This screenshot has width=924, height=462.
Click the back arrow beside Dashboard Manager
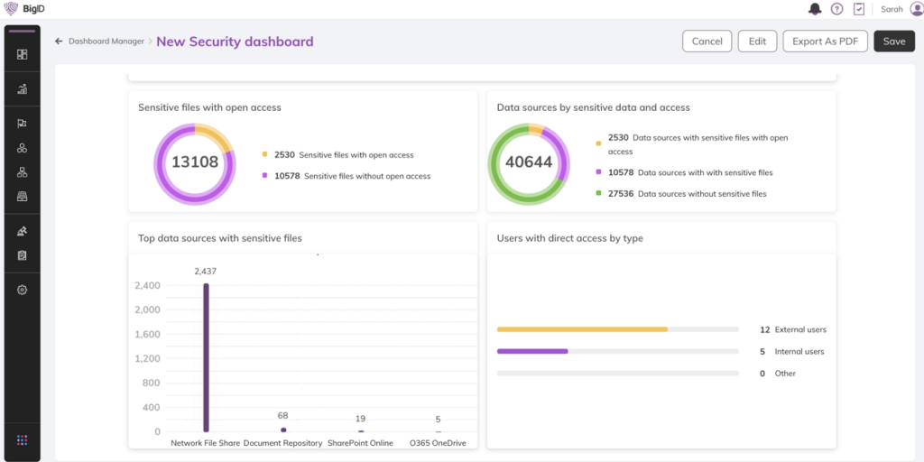(x=59, y=42)
